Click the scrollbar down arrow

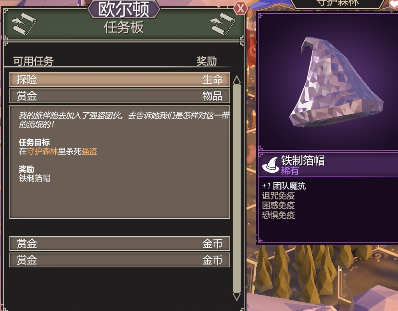pyautogui.click(x=236, y=297)
